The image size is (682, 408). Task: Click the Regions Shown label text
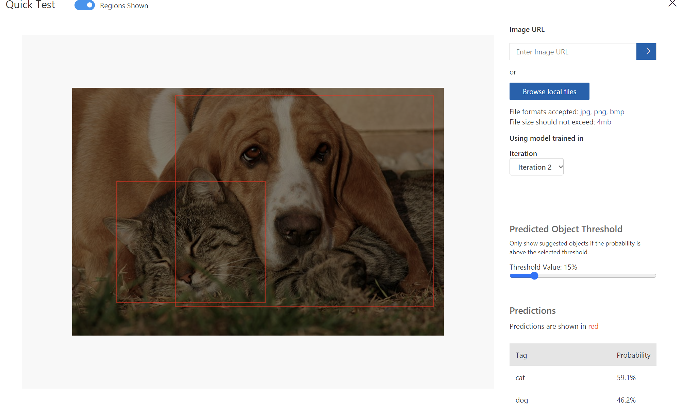pyautogui.click(x=124, y=6)
